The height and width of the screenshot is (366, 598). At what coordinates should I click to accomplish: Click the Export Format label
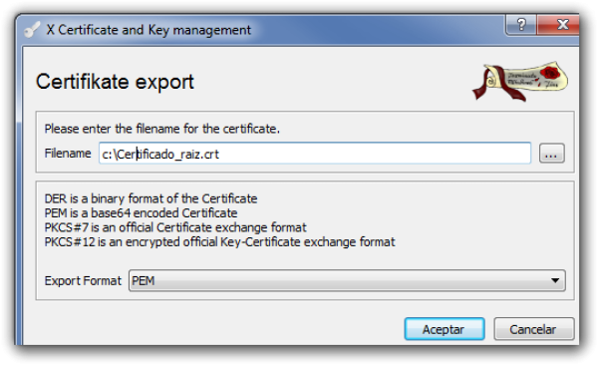click(x=83, y=281)
